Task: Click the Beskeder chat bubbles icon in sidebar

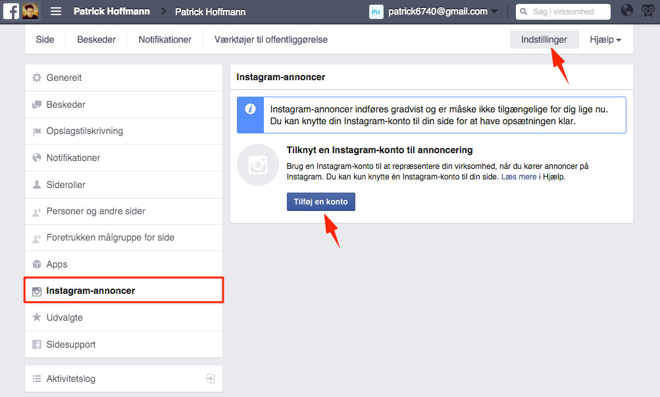Action: pos(37,105)
